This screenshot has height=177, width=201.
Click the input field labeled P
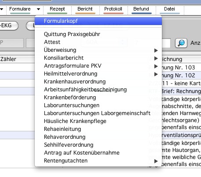click(x=12, y=43)
